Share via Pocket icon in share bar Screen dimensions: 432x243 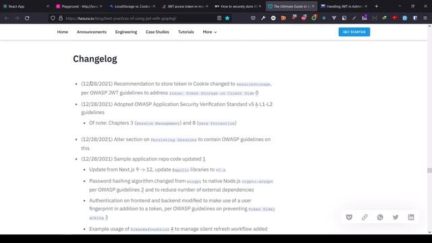349,217
